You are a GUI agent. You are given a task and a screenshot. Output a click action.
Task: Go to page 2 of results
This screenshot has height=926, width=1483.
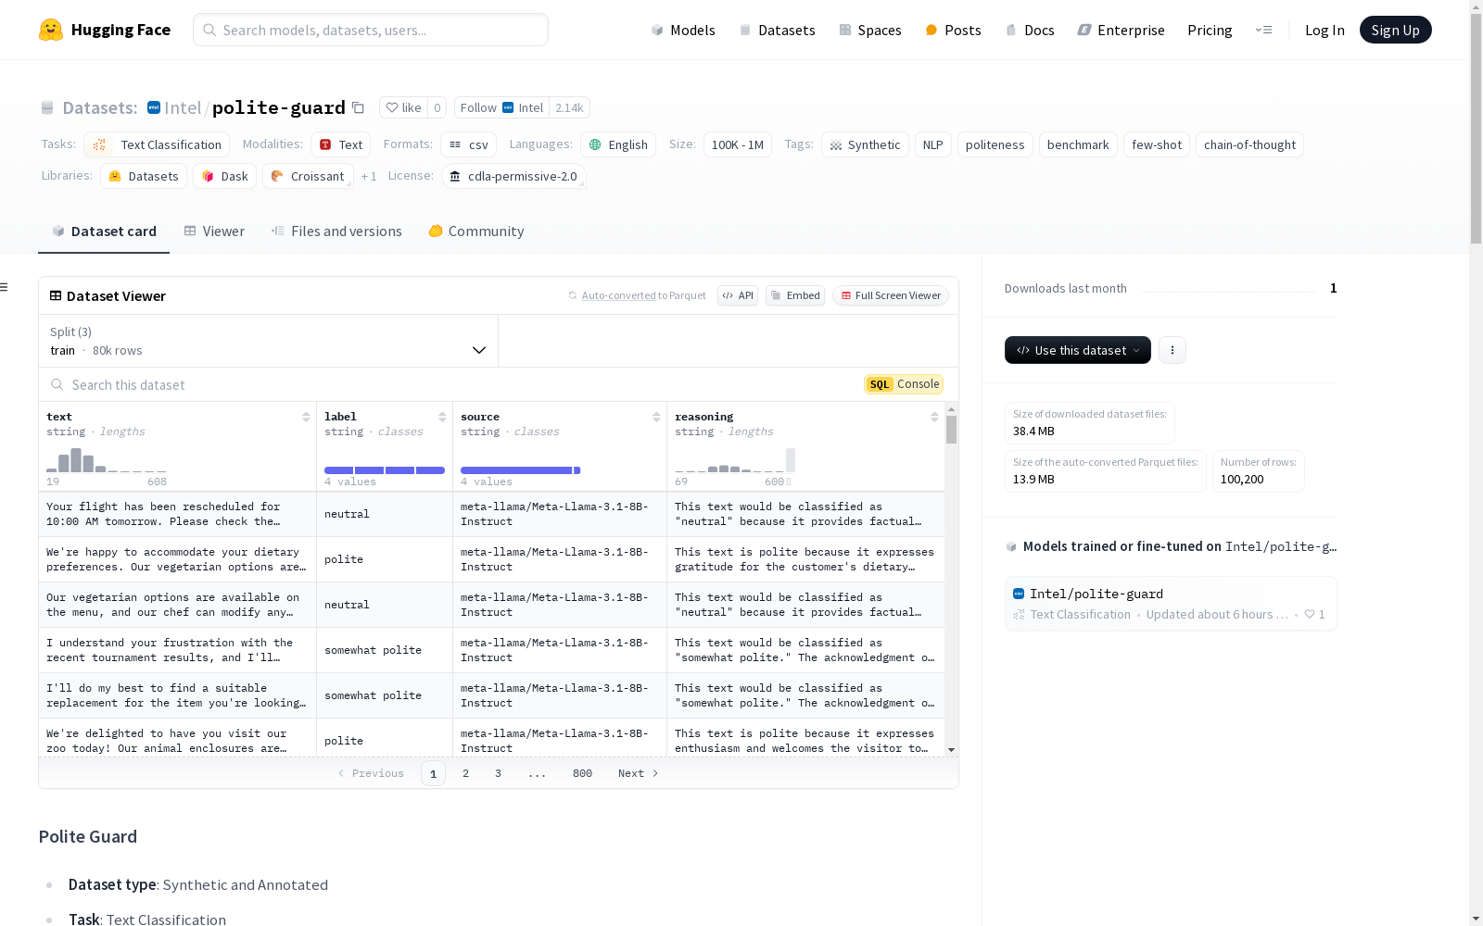point(465,773)
